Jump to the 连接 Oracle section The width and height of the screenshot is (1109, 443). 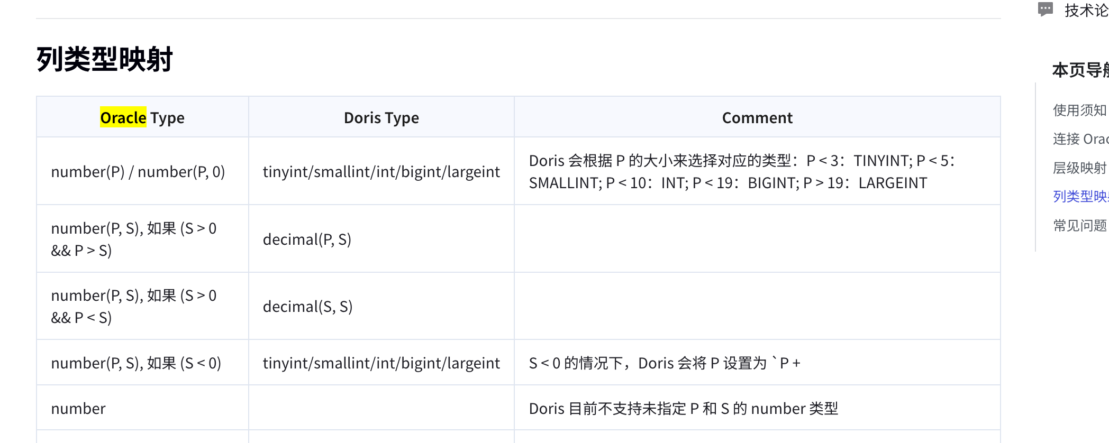point(1080,139)
